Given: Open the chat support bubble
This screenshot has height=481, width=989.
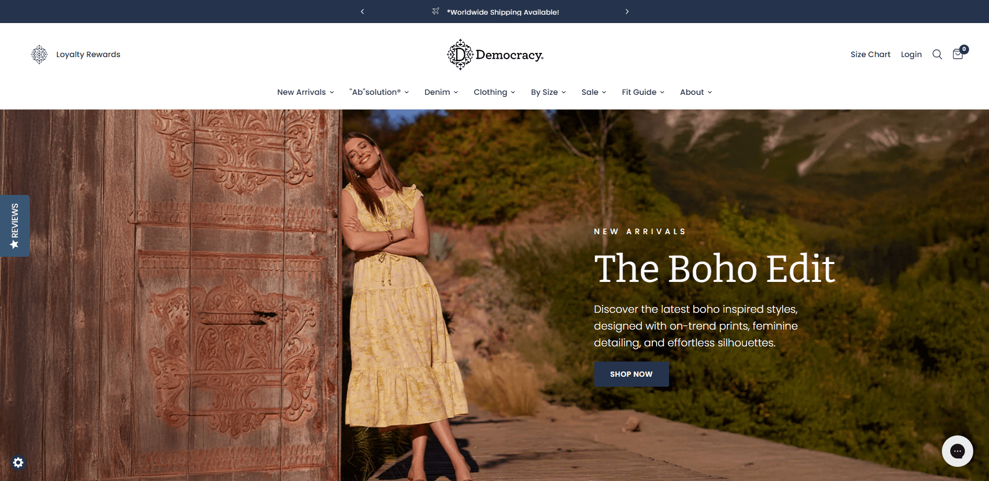Looking at the screenshot, I should coord(957,451).
